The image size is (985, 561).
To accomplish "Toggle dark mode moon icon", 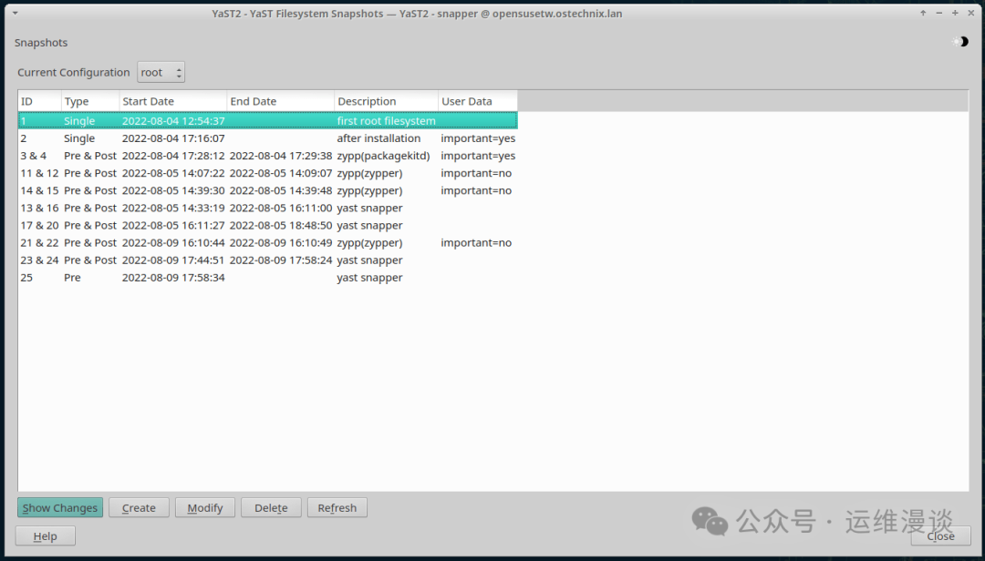I will pos(960,42).
